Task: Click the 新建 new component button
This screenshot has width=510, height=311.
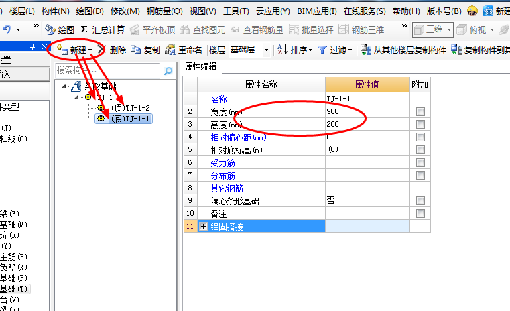Action: [x=76, y=50]
